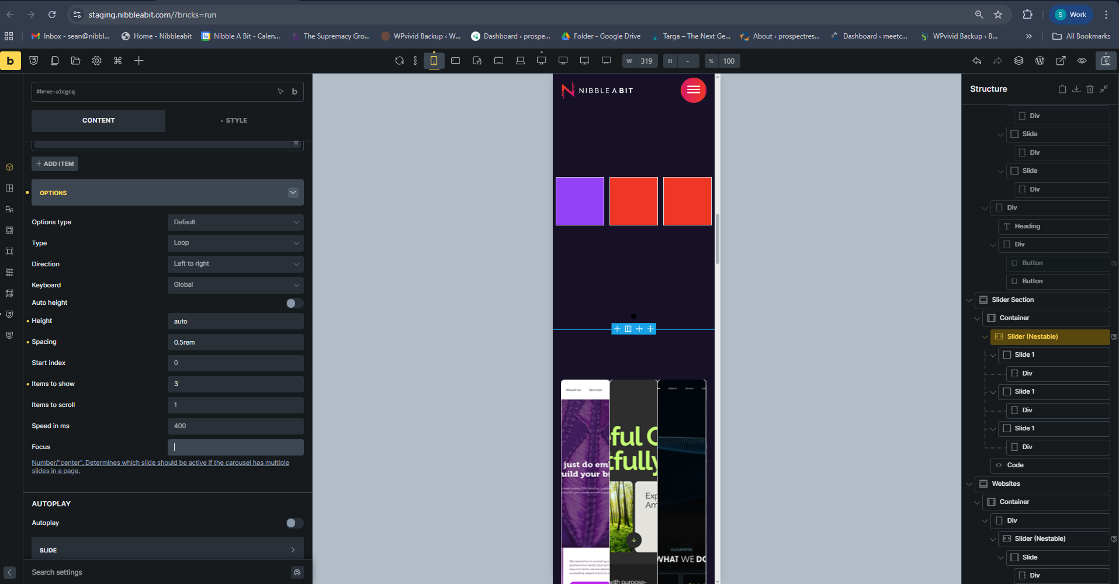Click the Items to show input field
Screen dimensions: 1119x584
(235, 384)
